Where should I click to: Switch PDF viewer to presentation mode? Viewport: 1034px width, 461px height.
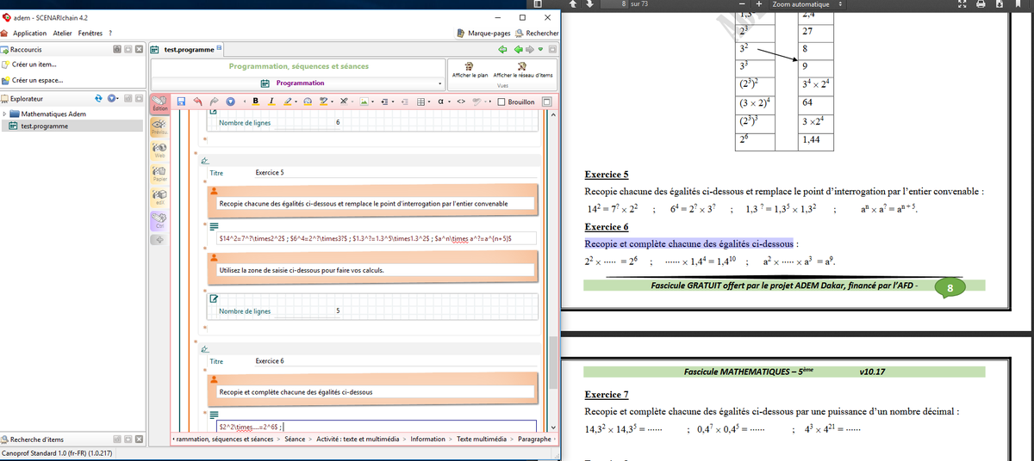point(963,4)
